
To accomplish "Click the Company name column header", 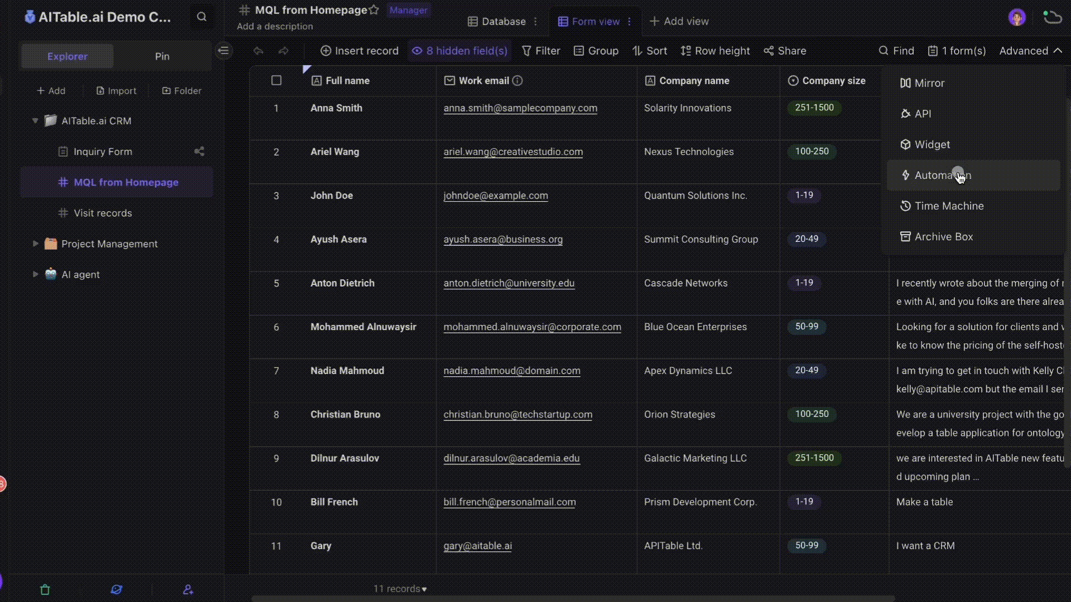I will [708, 81].
